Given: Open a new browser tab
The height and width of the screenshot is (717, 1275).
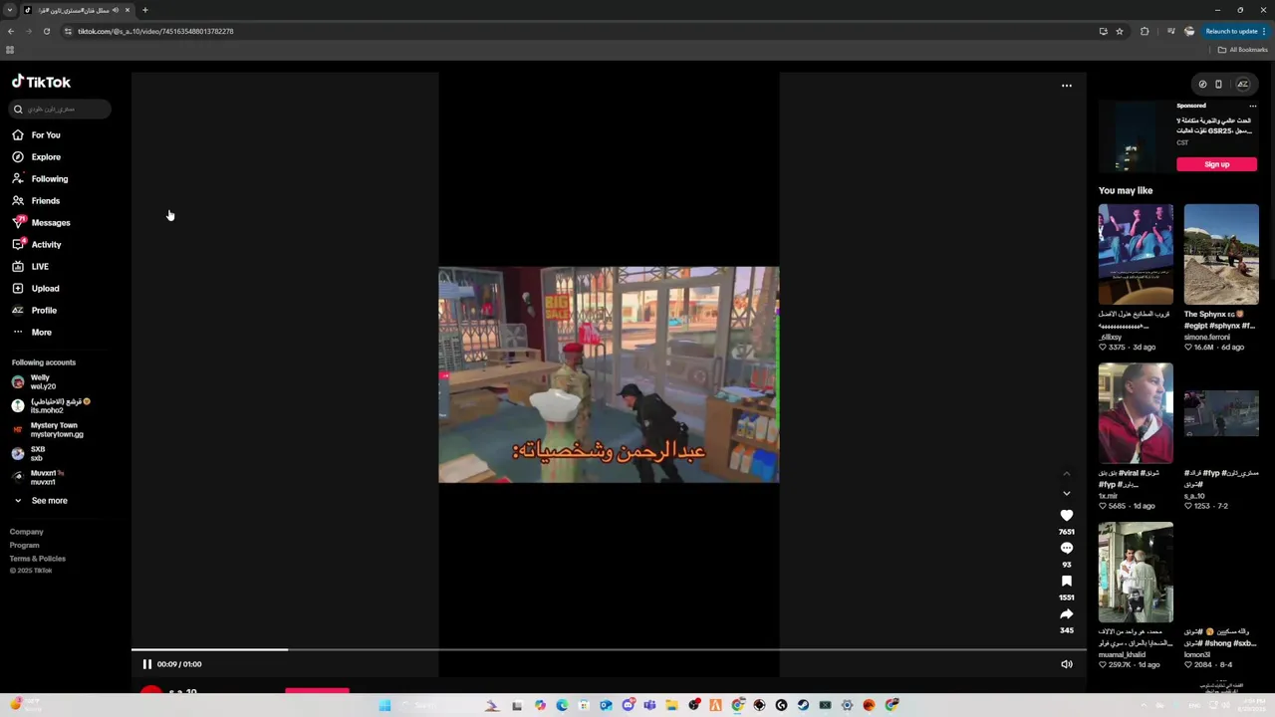Looking at the screenshot, I should (144, 10).
